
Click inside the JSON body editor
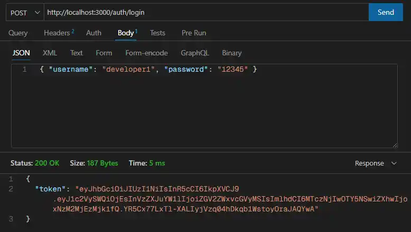(x=204, y=106)
